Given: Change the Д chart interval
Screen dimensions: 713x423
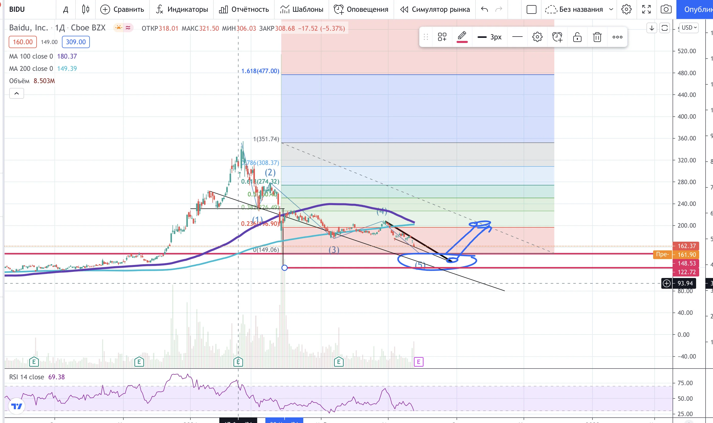Looking at the screenshot, I should coord(66,9).
